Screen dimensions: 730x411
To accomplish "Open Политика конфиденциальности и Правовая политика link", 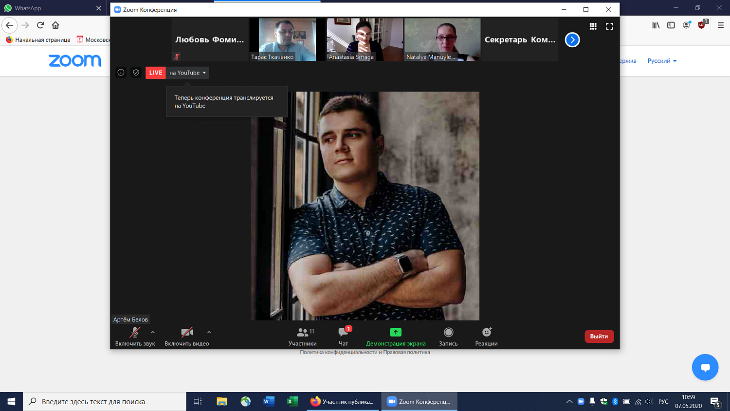I will pos(365,352).
